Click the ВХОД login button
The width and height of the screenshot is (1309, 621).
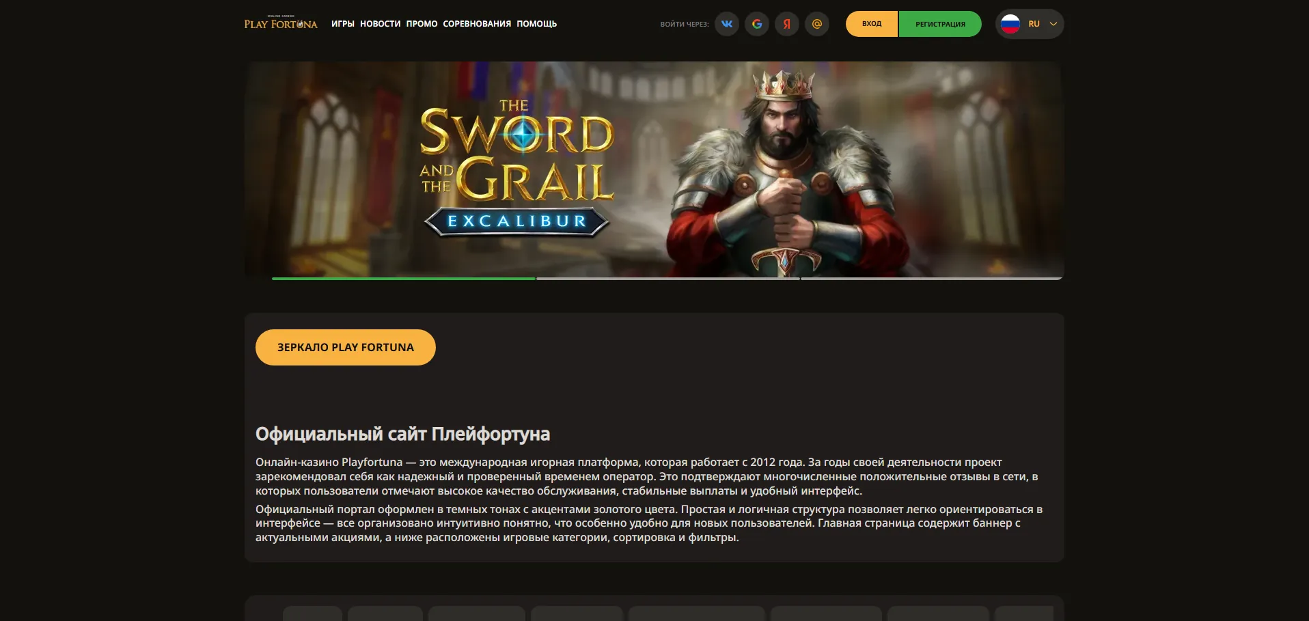pos(872,24)
